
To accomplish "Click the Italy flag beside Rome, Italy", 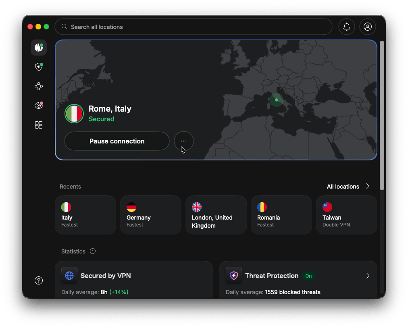I will [x=74, y=114].
